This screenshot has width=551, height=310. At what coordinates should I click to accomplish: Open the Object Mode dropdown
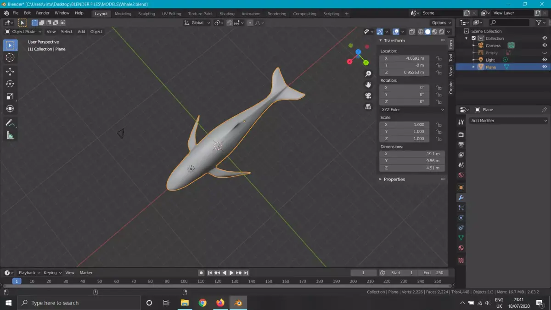click(23, 32)
